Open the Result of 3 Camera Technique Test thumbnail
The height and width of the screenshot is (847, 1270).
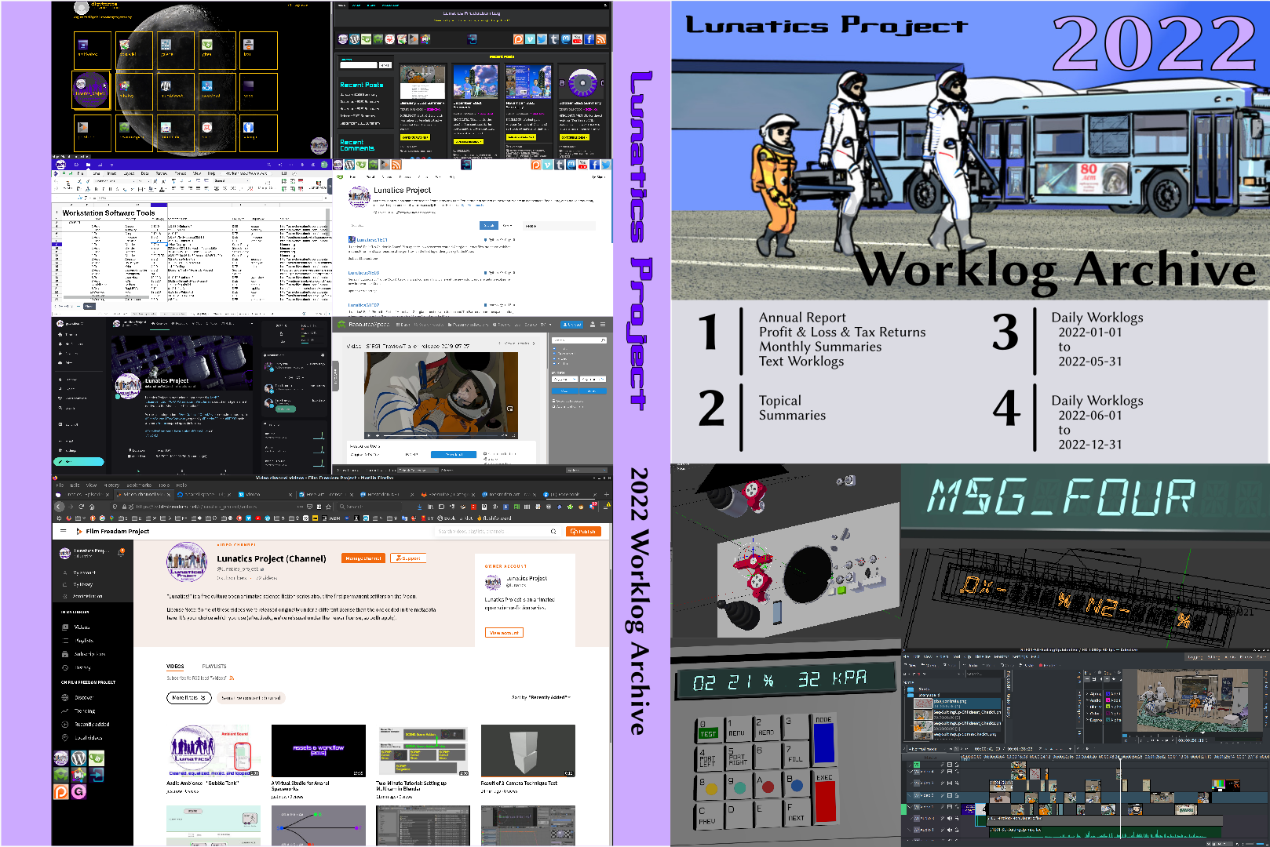(527, 751)
